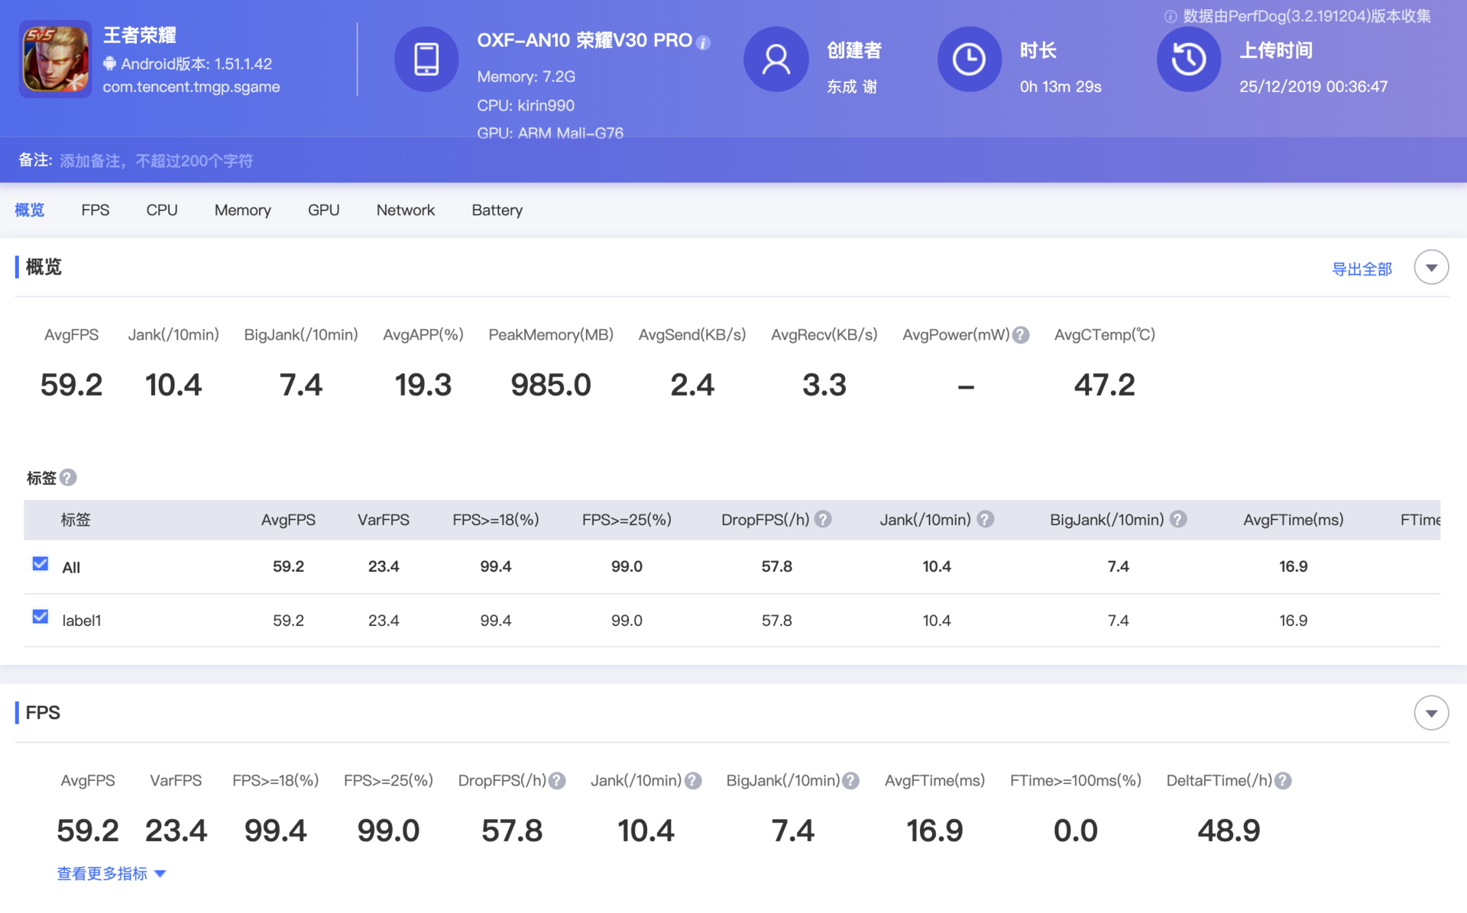Screen dimensions: 1467x913
Task: Open the GPU tab
Action: [324, 210]
